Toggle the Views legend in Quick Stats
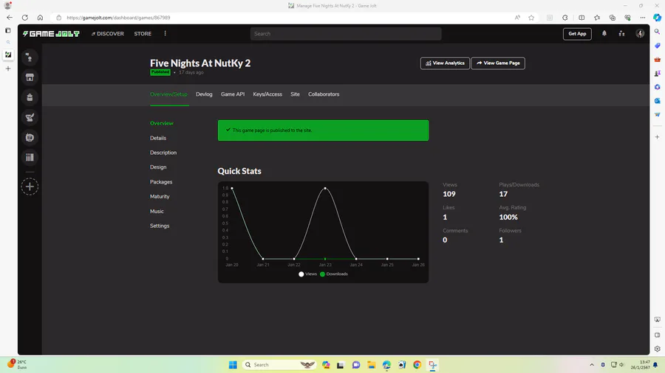 (x=308, y=274)
